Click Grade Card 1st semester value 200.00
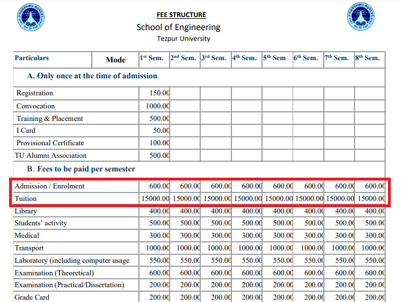Viewport: 401px width, 302px height. (159, 297)
